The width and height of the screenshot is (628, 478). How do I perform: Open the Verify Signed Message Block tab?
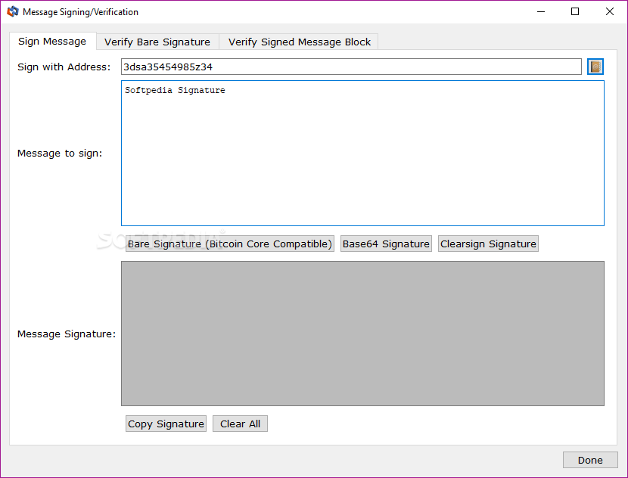click(299, 42)
